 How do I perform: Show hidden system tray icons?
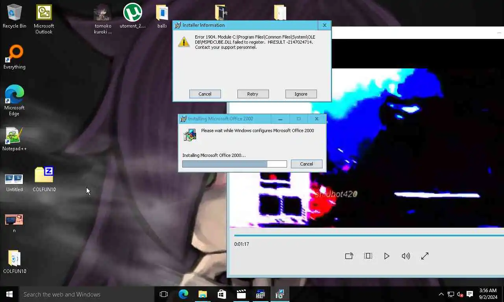pos(441,294)
